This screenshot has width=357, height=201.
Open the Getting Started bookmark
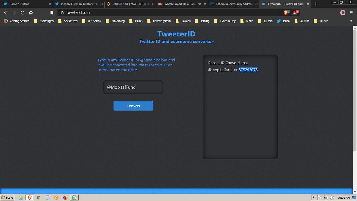point(17,21)
